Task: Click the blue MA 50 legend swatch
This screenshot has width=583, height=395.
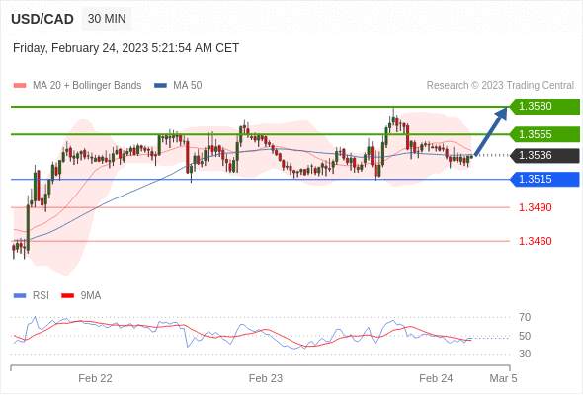Action: tap(161, 86)
